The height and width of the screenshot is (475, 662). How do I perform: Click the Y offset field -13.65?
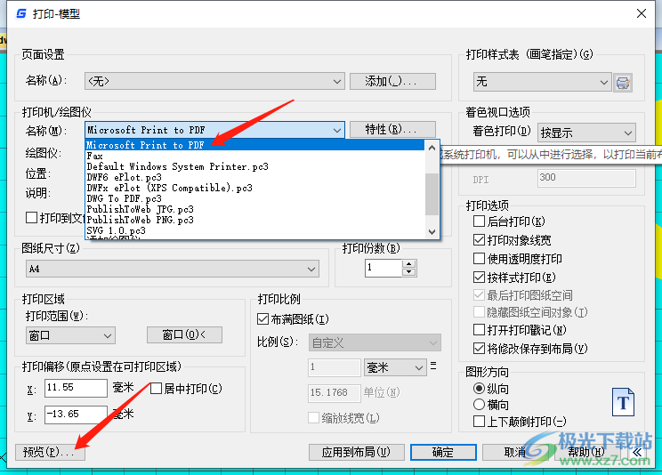coord(76,415)
